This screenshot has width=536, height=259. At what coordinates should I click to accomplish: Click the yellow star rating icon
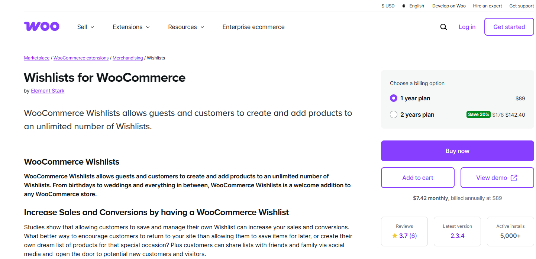[x=395, y=236]
